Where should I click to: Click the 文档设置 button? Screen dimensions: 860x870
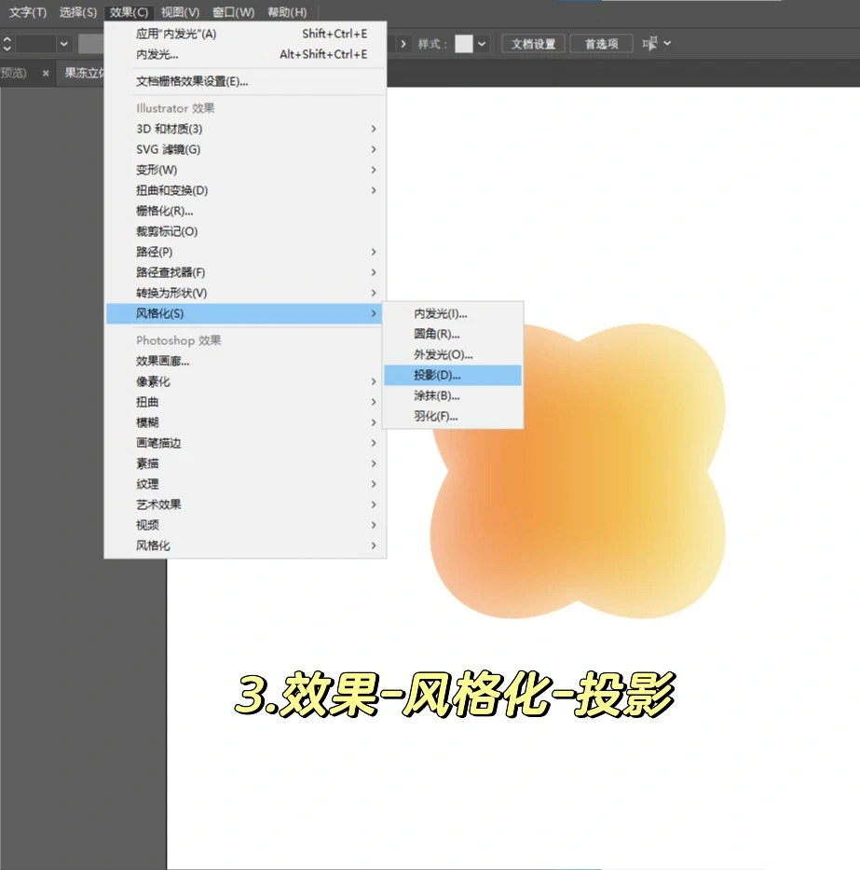click(533, 44)
